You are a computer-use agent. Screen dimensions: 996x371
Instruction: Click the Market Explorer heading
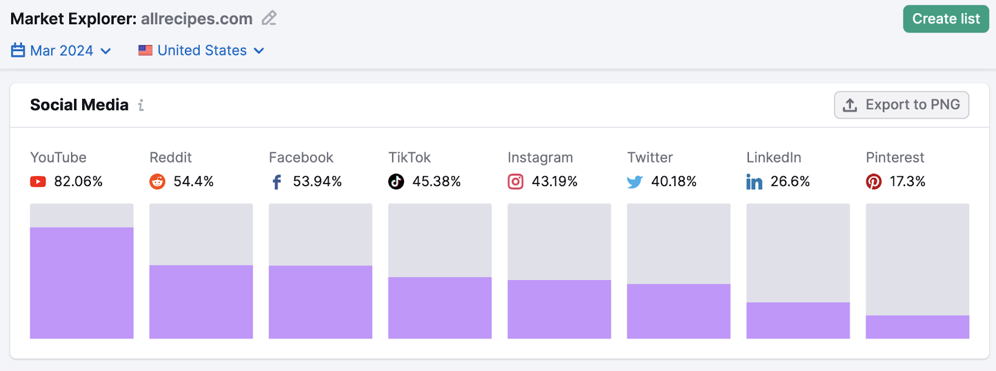(x=73, y=19)
